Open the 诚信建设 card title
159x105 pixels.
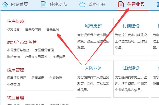coord(131,68)
